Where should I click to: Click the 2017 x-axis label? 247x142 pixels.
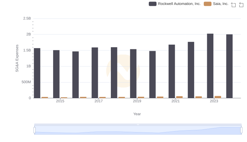(x=98, y=101)
